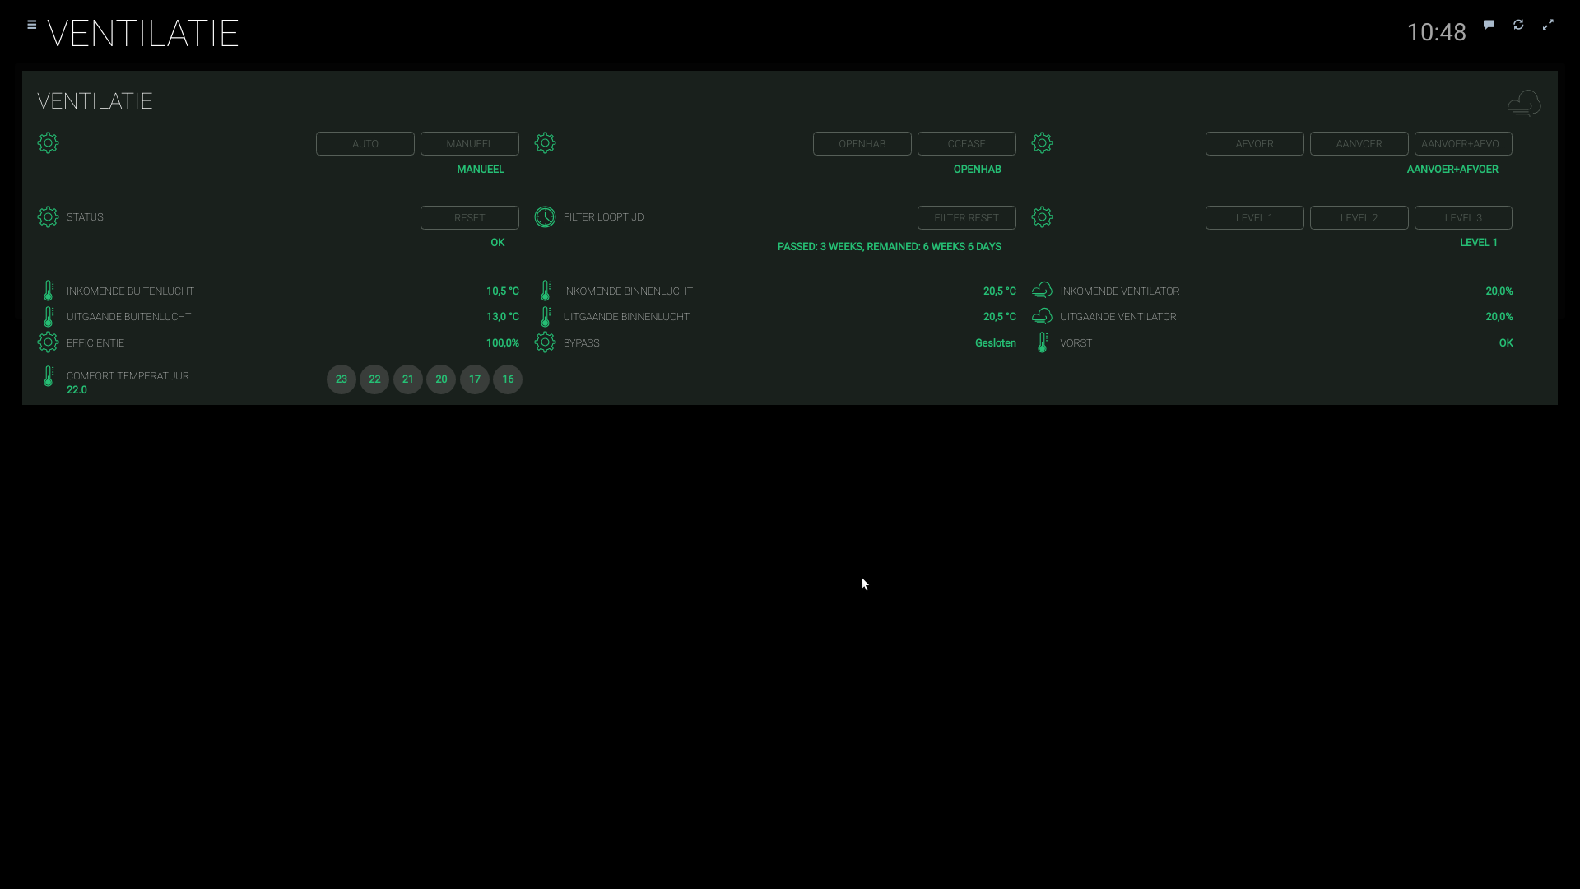Enter fullscreen using the expand icon

(x=1550, y=25)
